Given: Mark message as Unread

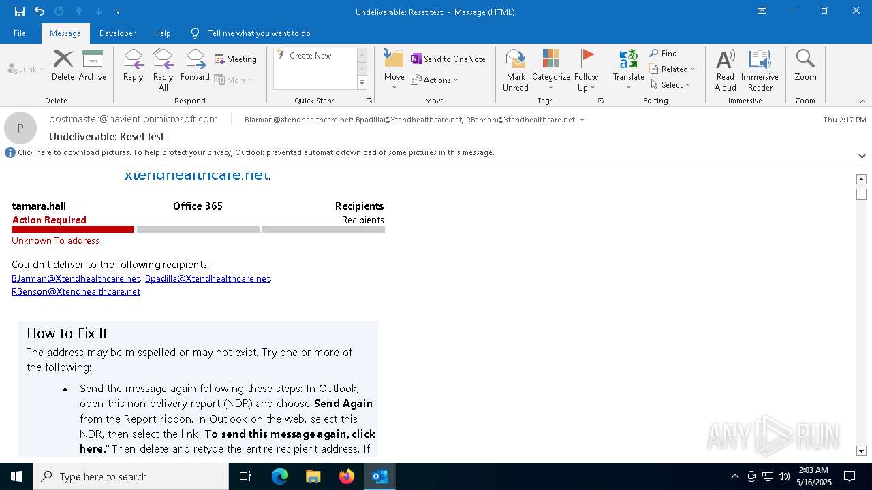Looking at the screenshot, I should pyautogui.click(x=516, y=70).
